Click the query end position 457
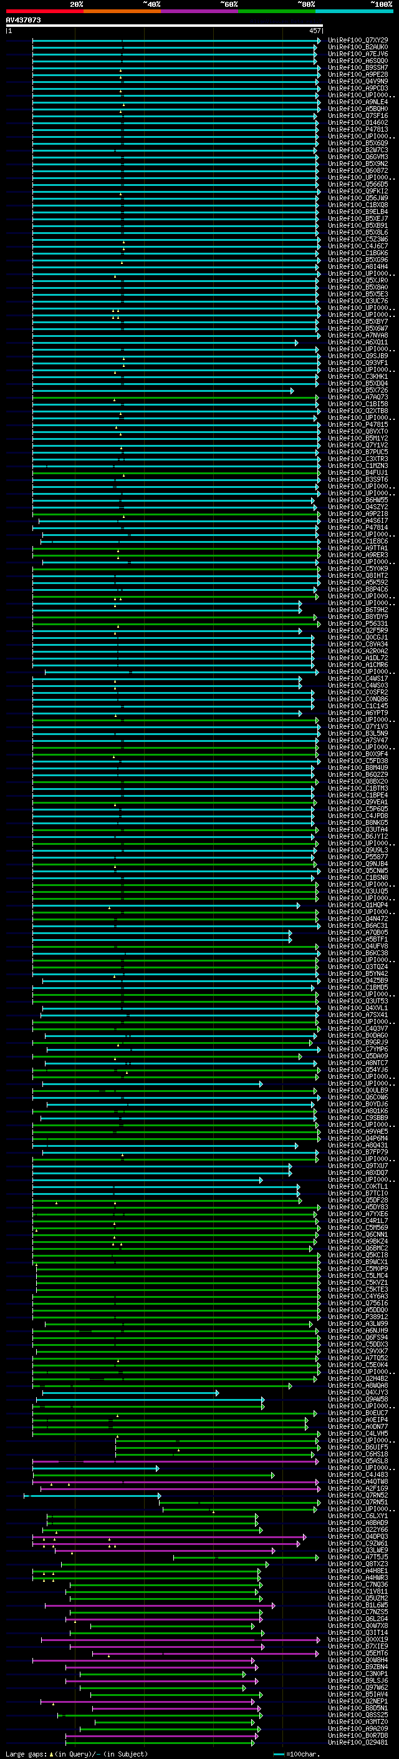Viewport: 399px width, 1759px height. click(x=315, y=31)
